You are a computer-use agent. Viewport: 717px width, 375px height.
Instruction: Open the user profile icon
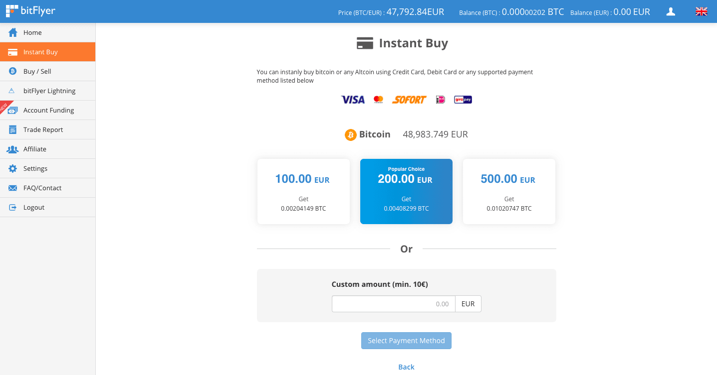(671, 11)
